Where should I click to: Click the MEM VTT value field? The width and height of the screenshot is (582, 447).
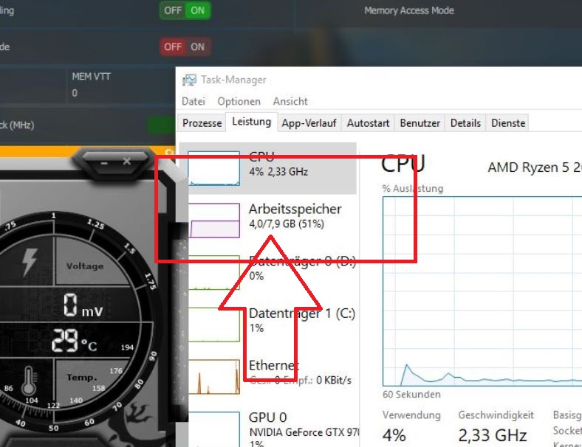point(75,93)
